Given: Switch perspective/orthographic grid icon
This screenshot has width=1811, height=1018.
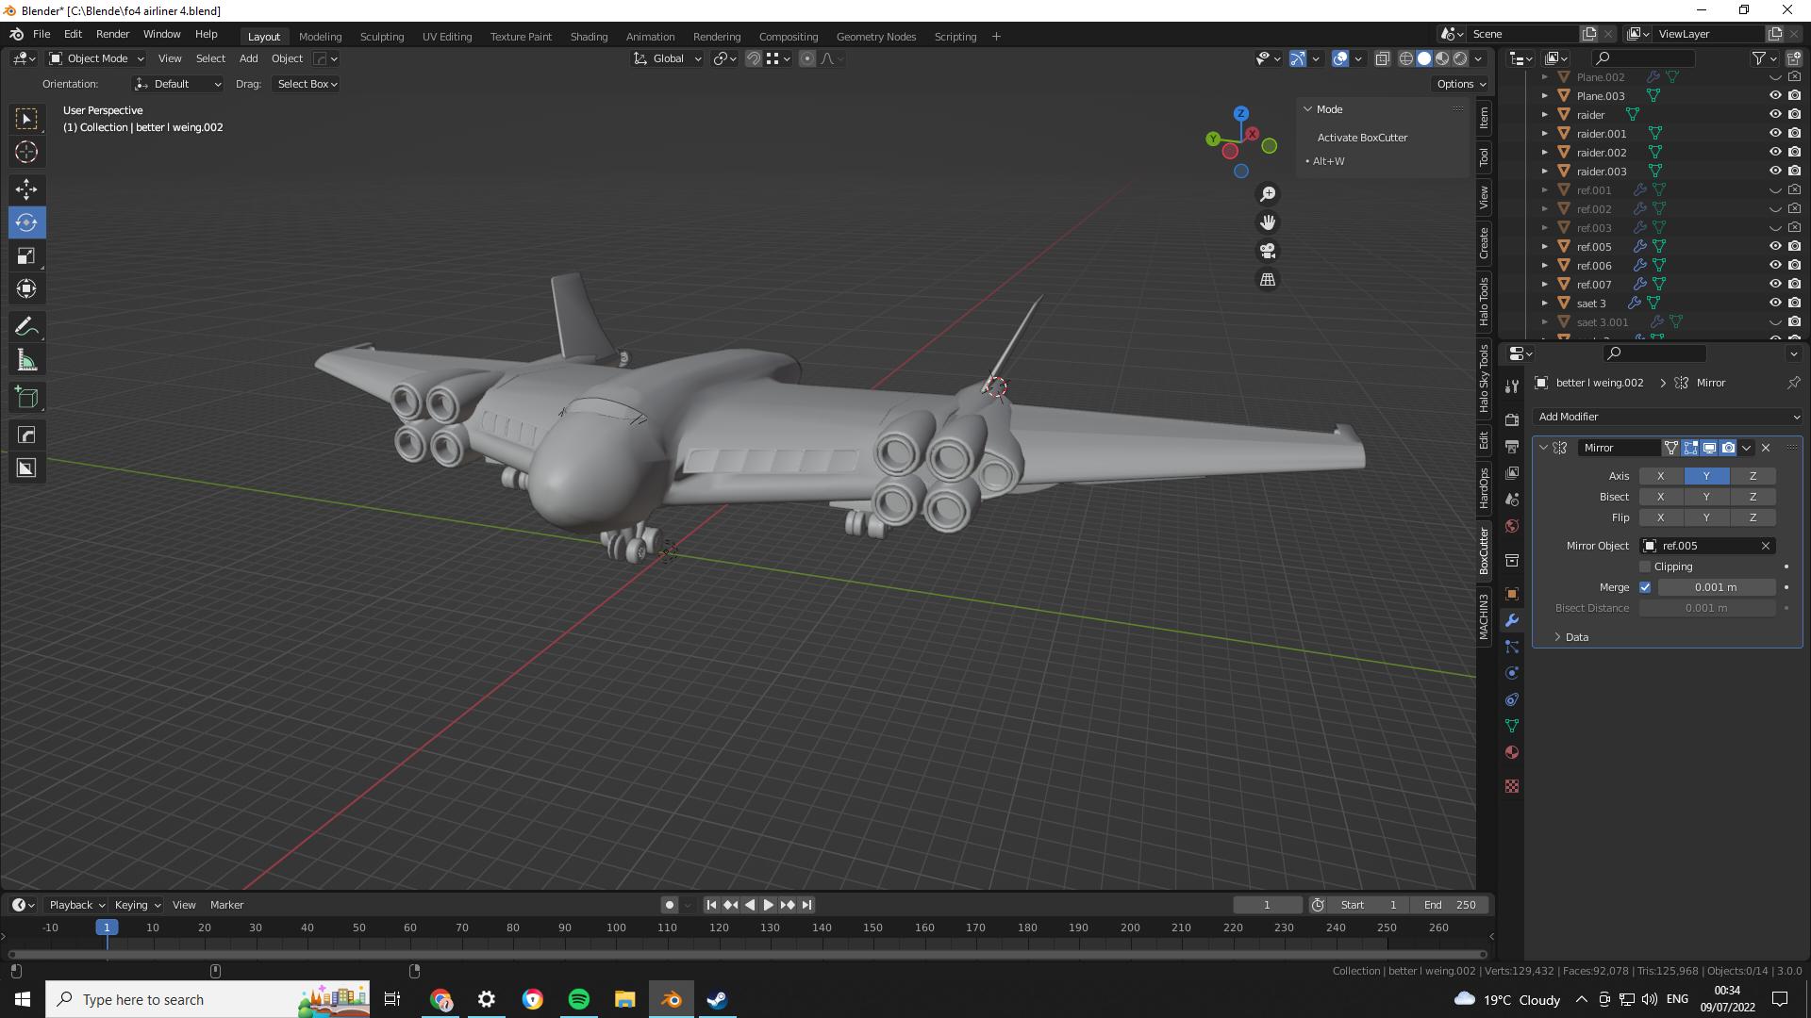Looking at the screenshot, I should [1268, 280].
